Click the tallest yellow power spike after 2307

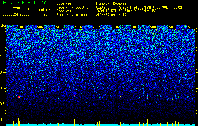144,121
